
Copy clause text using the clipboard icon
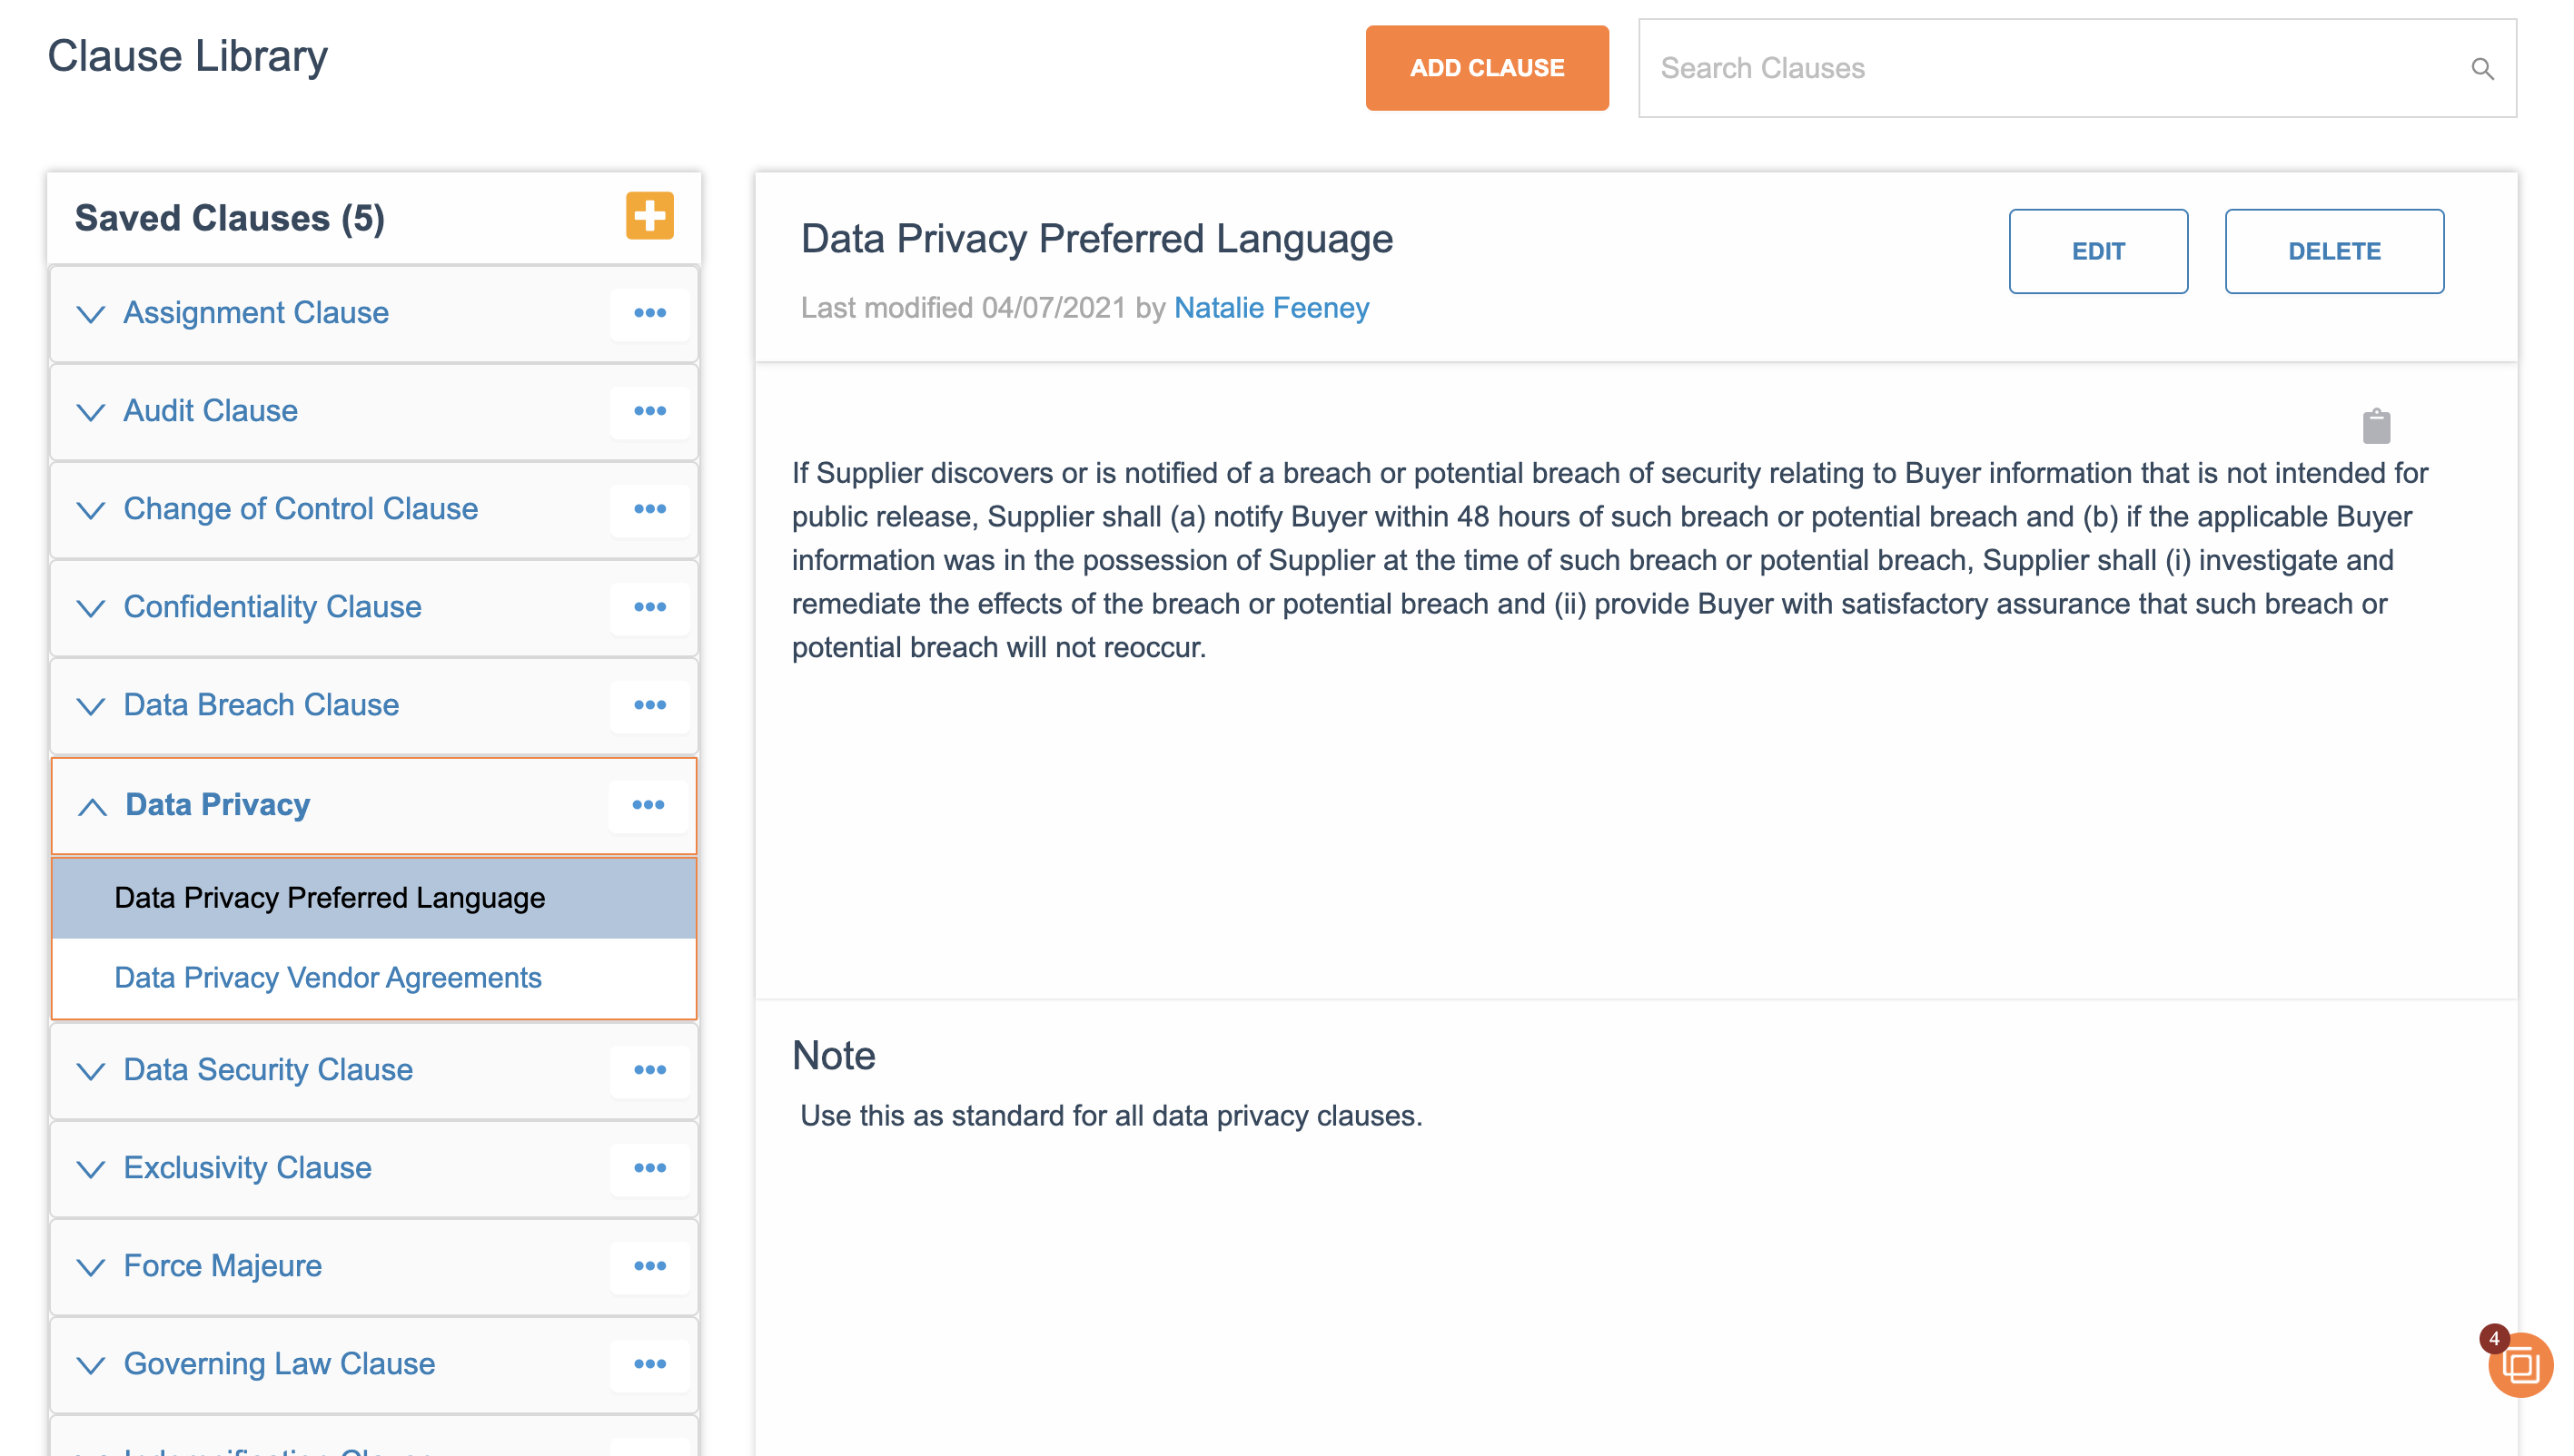pyautogui.click(x=2376, y=425)
